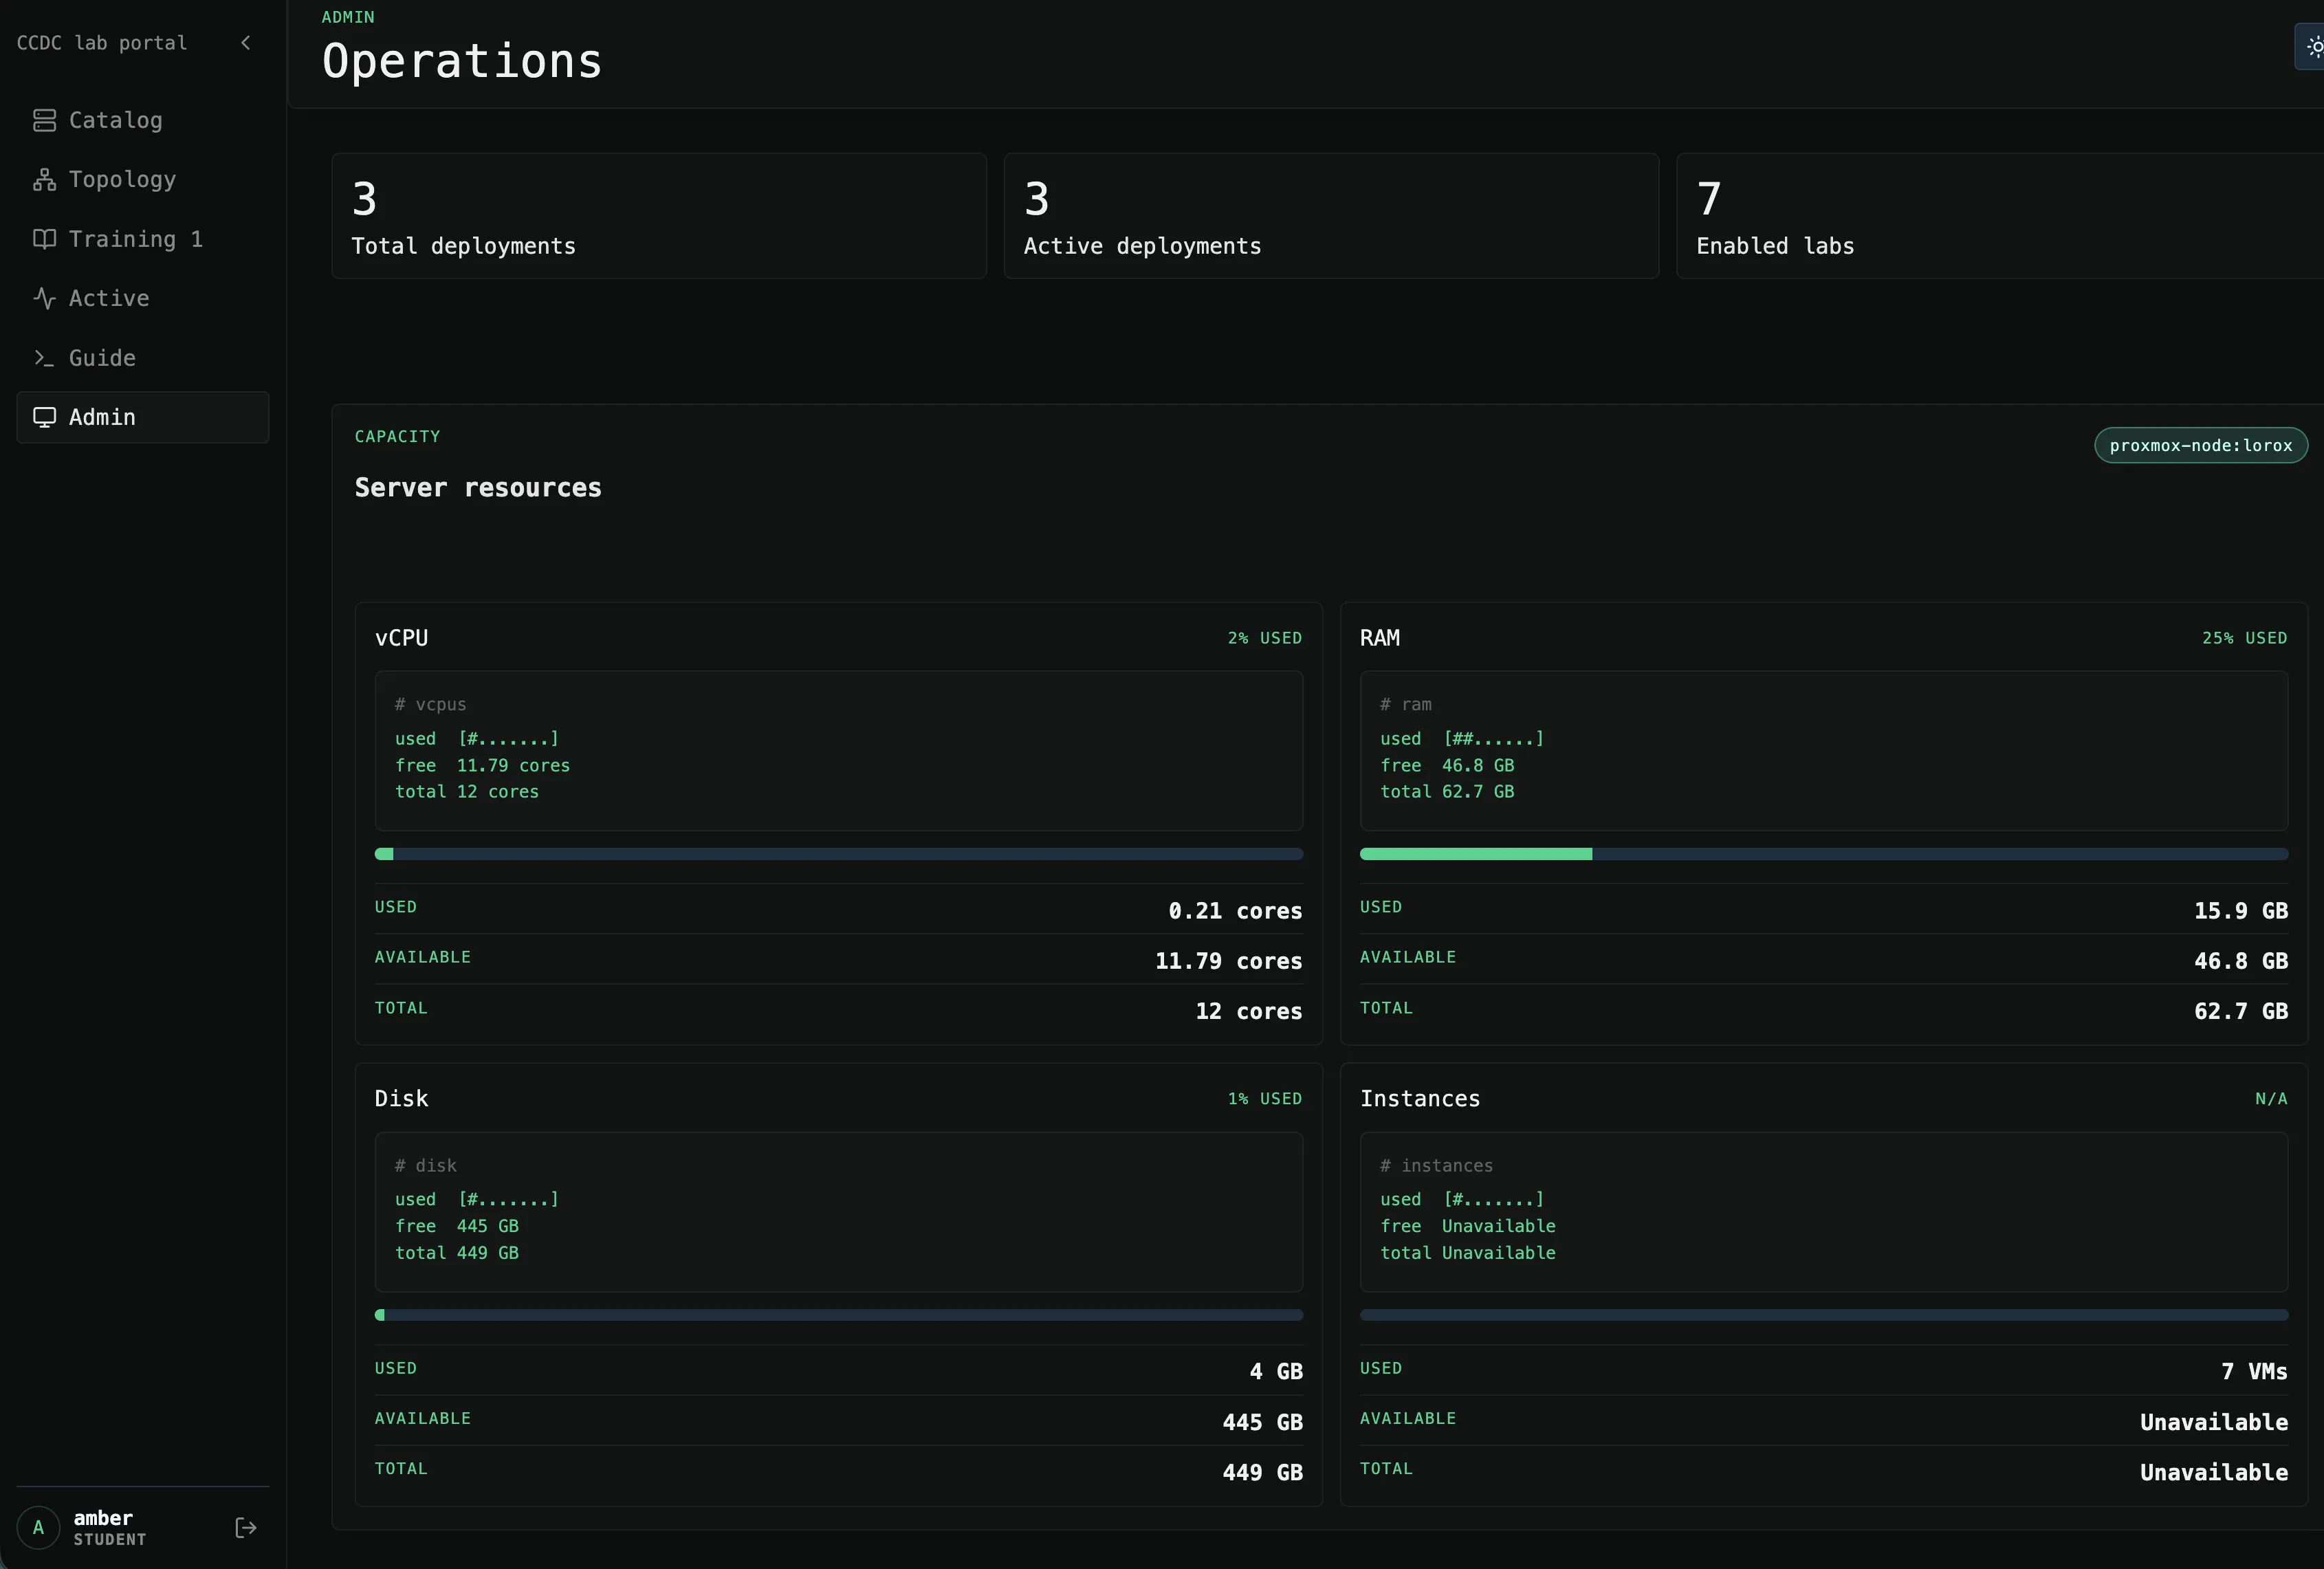
Task: Click the Active pulse icon
Action: 44,298
